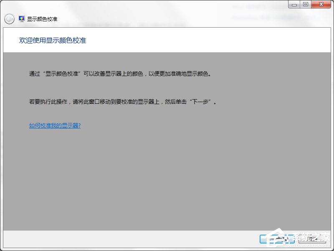Click the maximize window button
Screen dimensions: 334x251
coord(305,4)
